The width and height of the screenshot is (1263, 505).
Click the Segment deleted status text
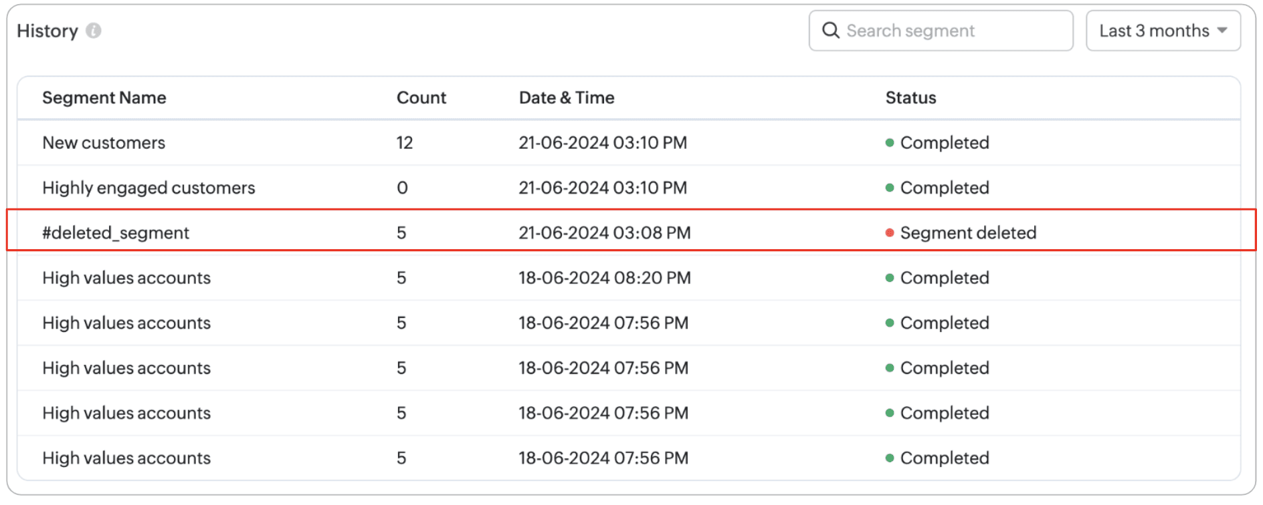point(968,233)
